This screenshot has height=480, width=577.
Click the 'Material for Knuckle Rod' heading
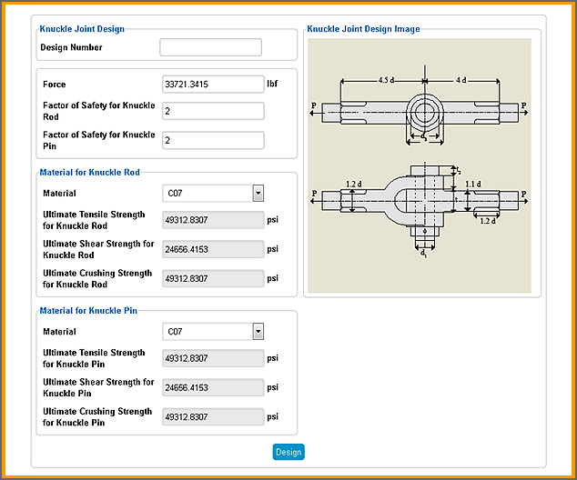(89, 173)
